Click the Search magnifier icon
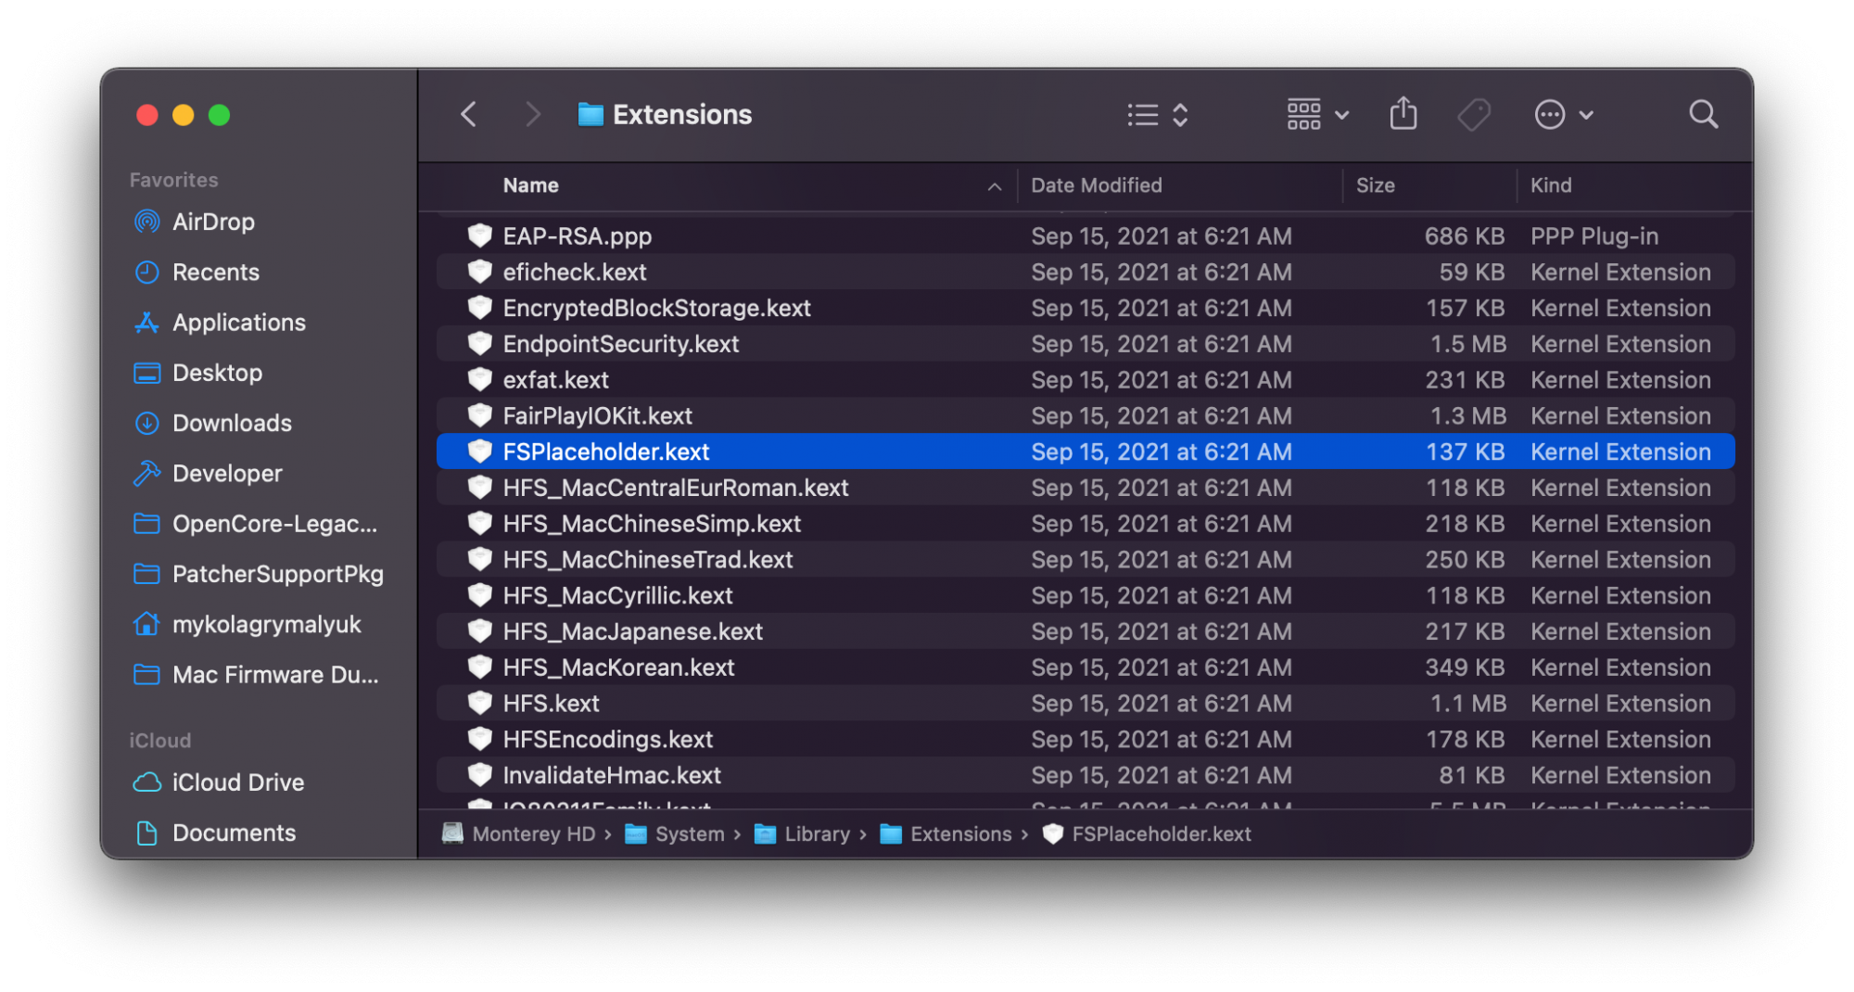The width and height of the screenshot is (1854, 992). pos(1703,115)
